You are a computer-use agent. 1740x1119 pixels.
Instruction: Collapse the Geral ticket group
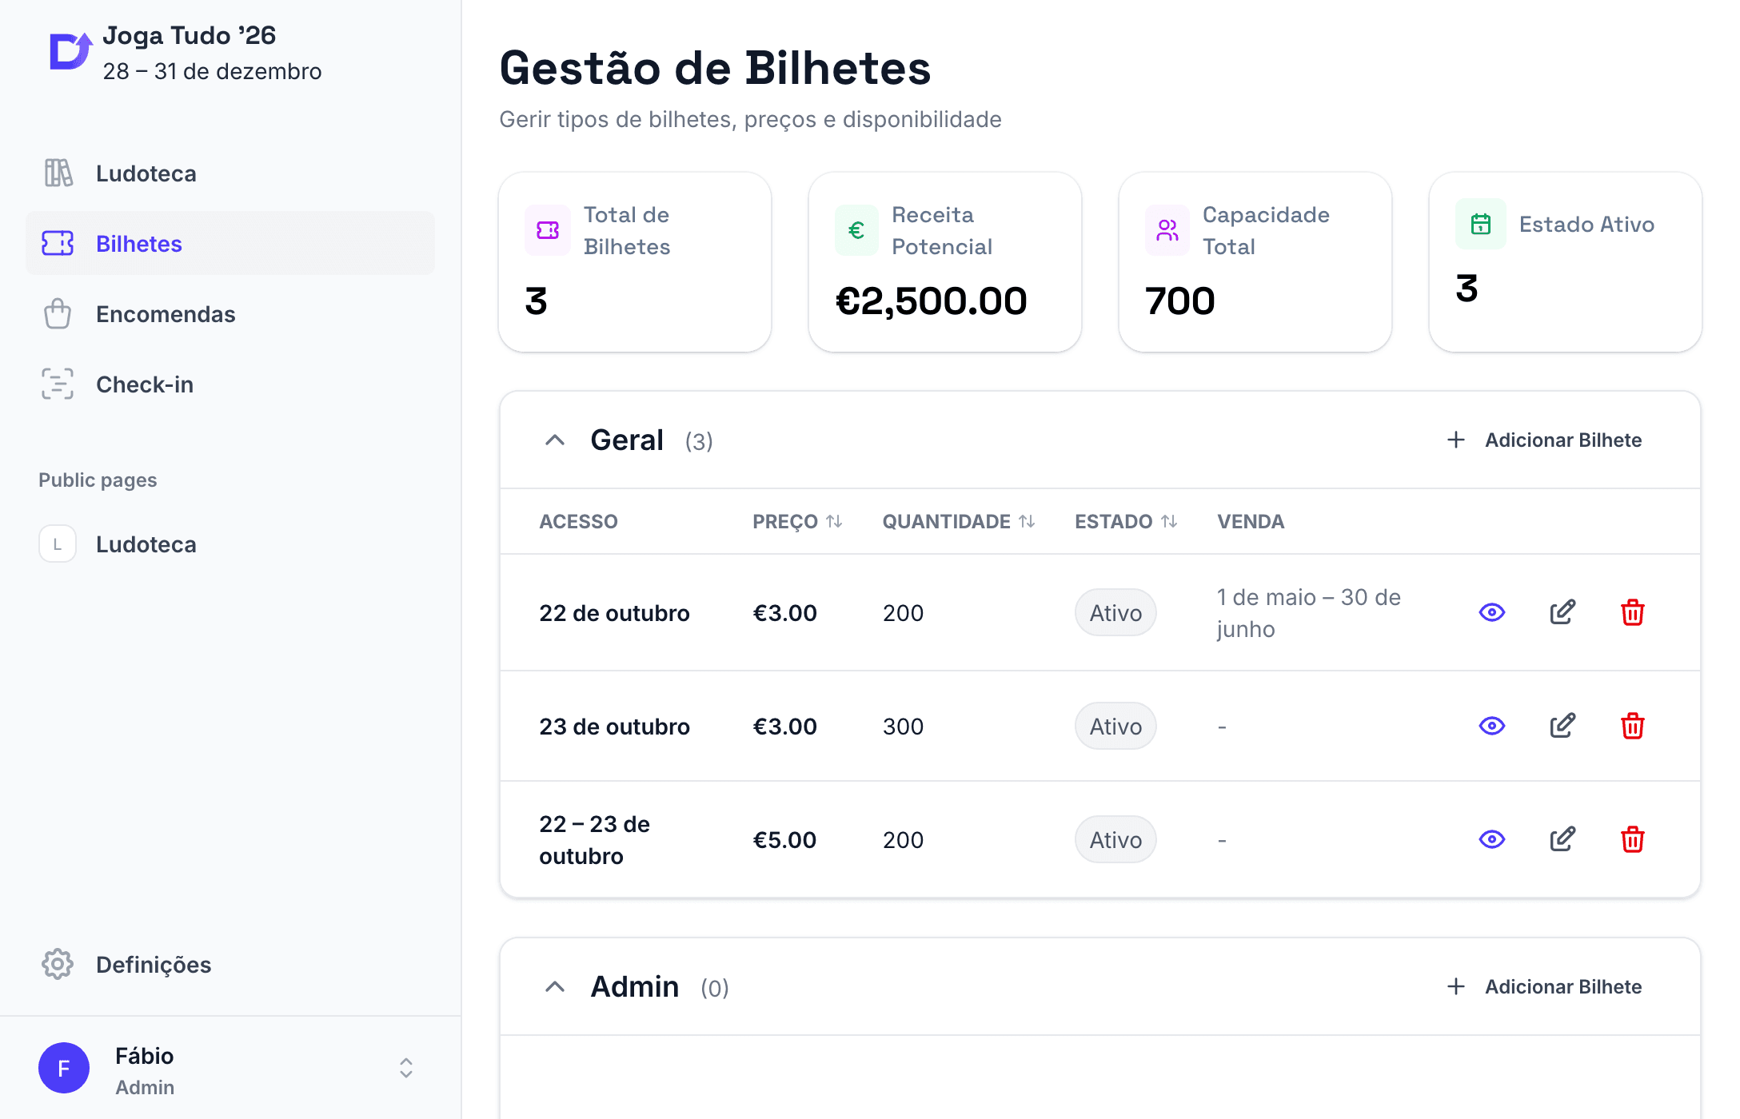coord(555,440)
